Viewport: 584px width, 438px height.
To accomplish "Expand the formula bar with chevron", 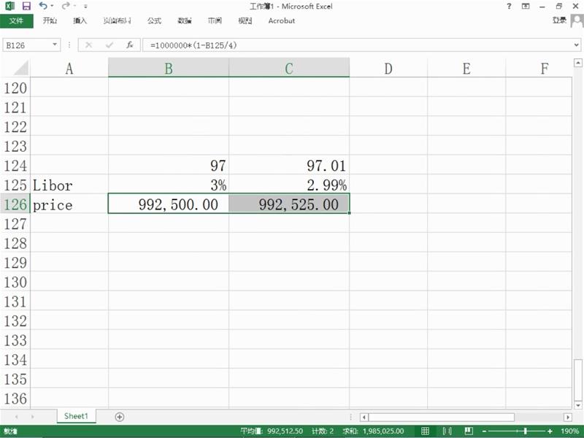I will pos(577,45).
